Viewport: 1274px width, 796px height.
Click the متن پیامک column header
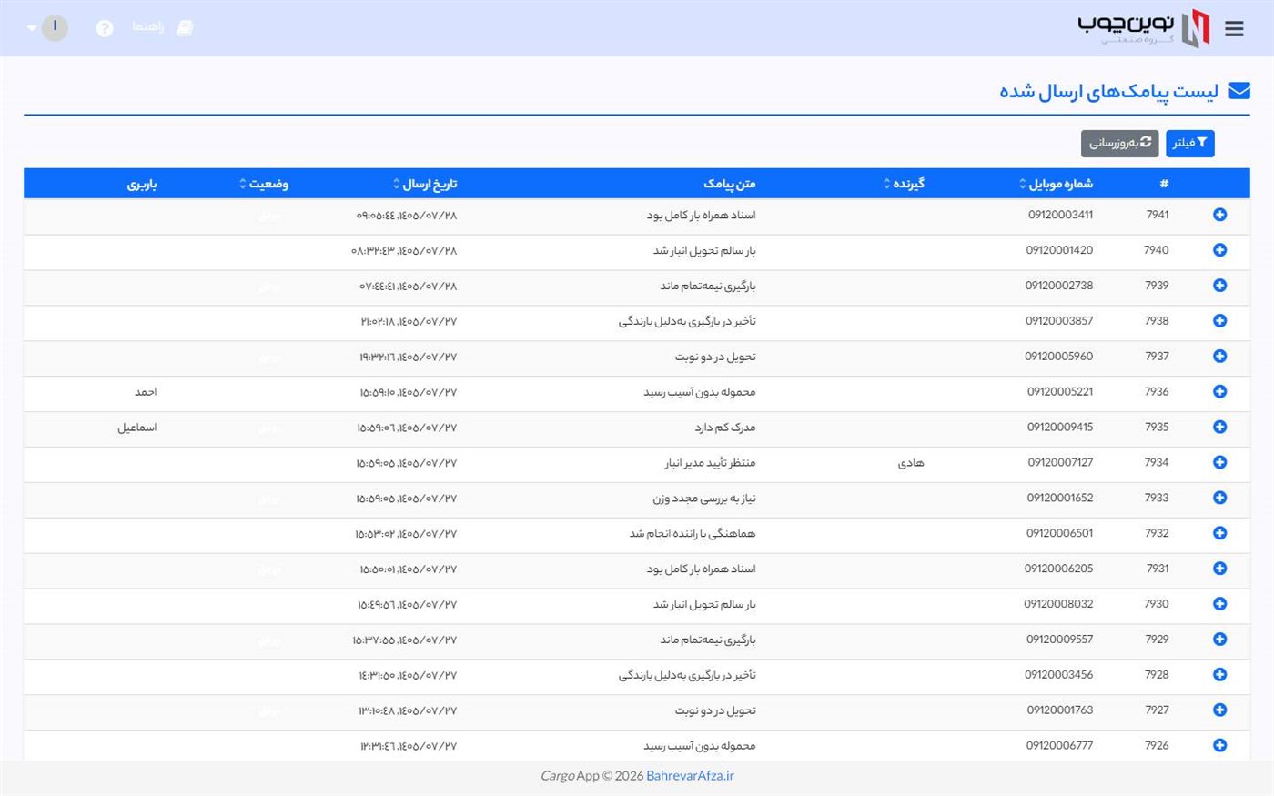click(x=730, y=184)
